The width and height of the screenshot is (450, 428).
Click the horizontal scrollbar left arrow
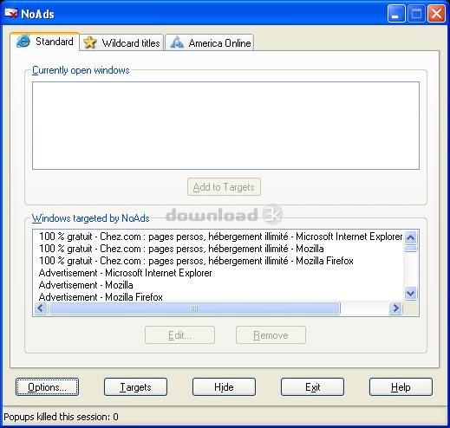point(41,308)
